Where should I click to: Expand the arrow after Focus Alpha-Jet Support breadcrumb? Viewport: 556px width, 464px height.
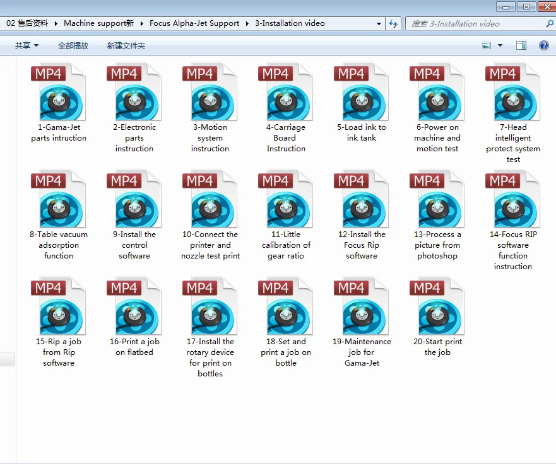pyautogui.click(x=247, y=24)
